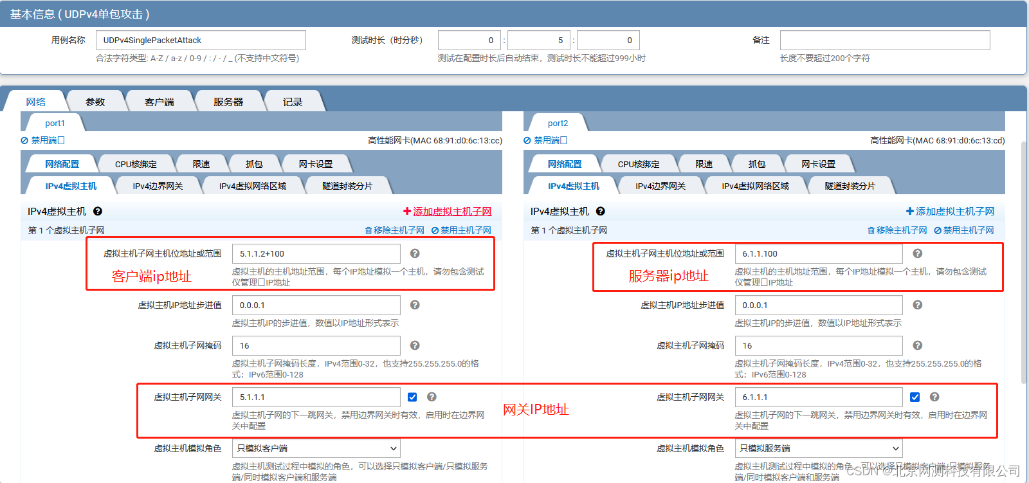Open port1 网卡设置 tab

316,164
